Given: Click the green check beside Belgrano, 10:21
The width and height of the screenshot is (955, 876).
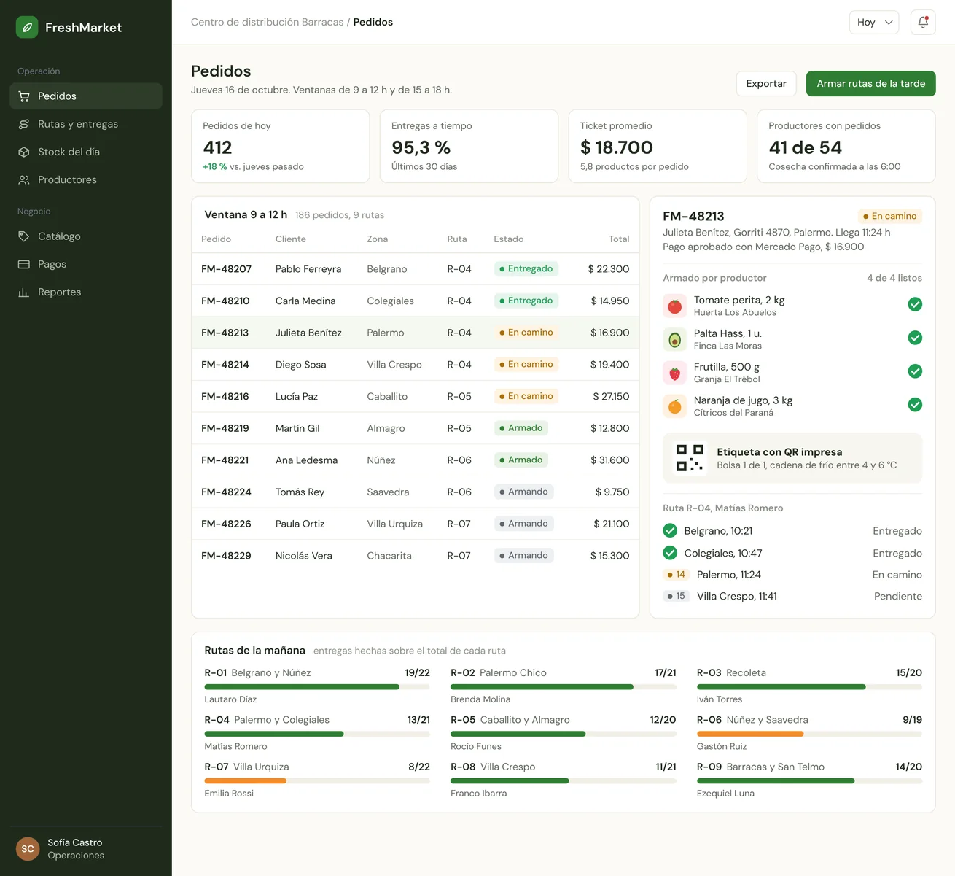Looking at the screenshot, I should click(670, 530).
